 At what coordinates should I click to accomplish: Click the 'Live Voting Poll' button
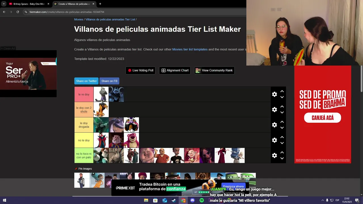tap(140, 70)
